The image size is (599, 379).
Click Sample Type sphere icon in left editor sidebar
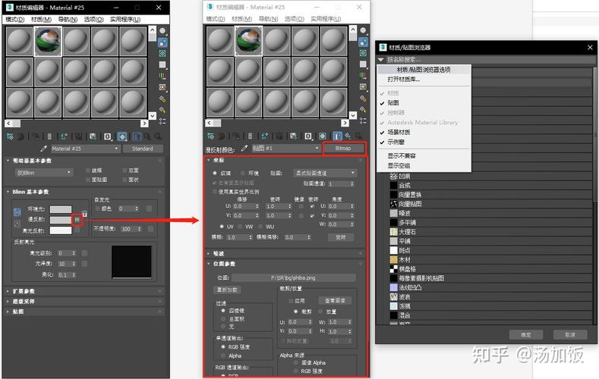pyautogui.click(x=162, y=31)
